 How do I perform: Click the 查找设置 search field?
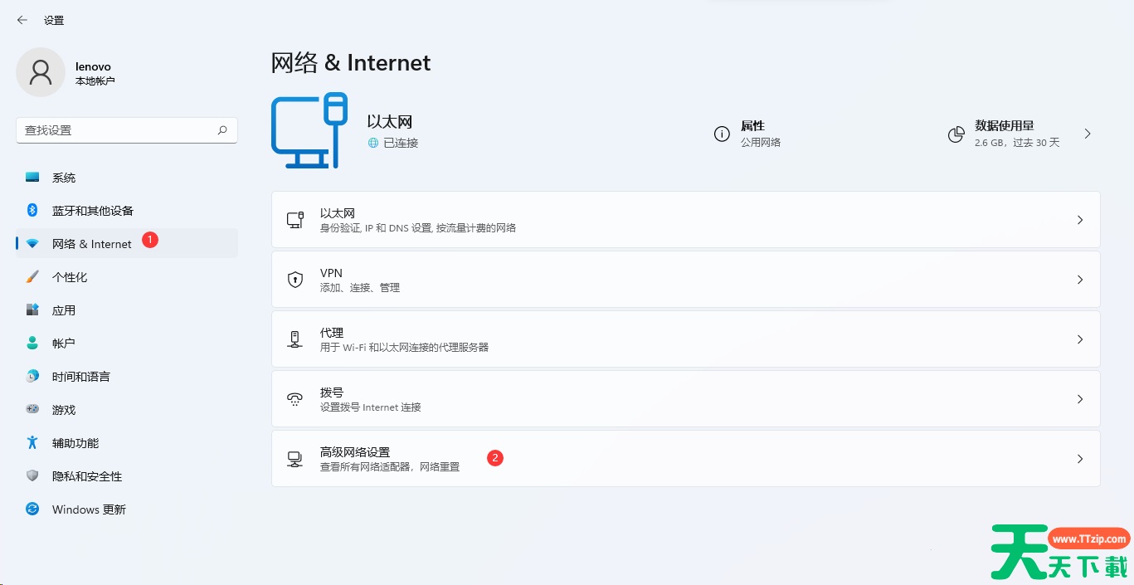click(116, 130)
